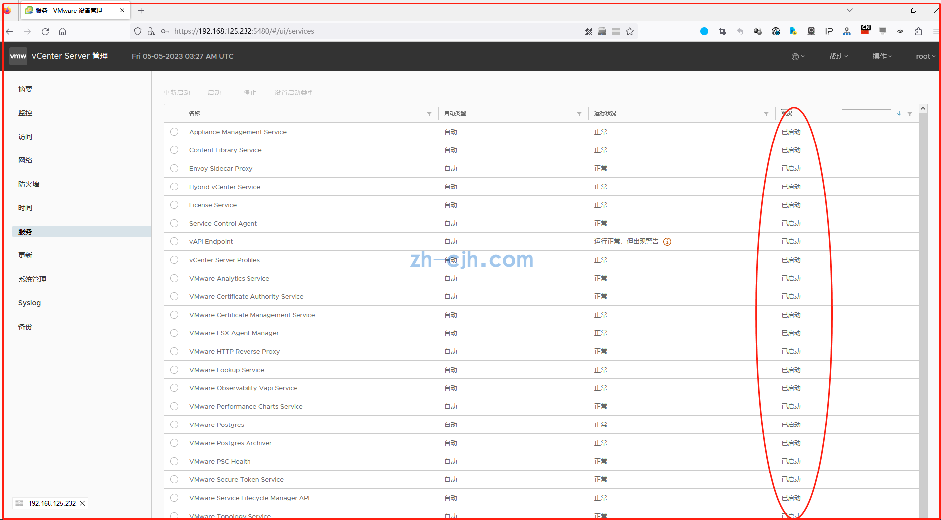The height and width of the screenshot is (520, 941).
Task: Select the Envoy Sidecar Proxy radio button
Action: (174, 168)
